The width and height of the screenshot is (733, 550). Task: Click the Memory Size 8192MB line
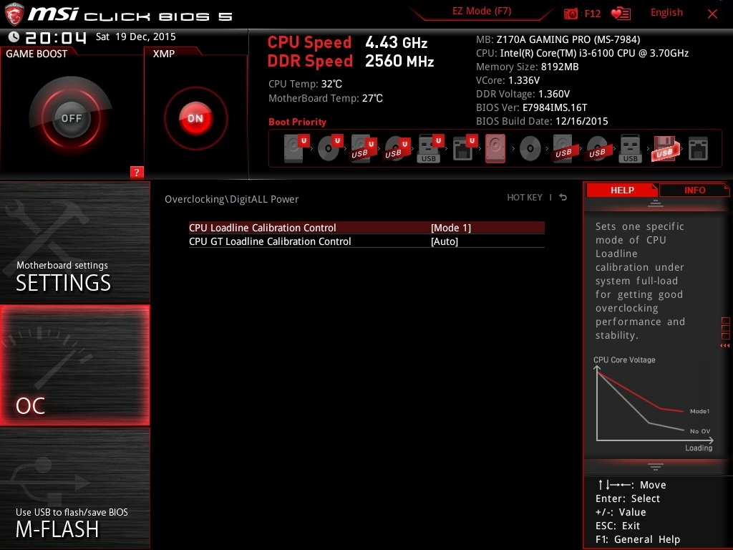(x=528, y=67)
